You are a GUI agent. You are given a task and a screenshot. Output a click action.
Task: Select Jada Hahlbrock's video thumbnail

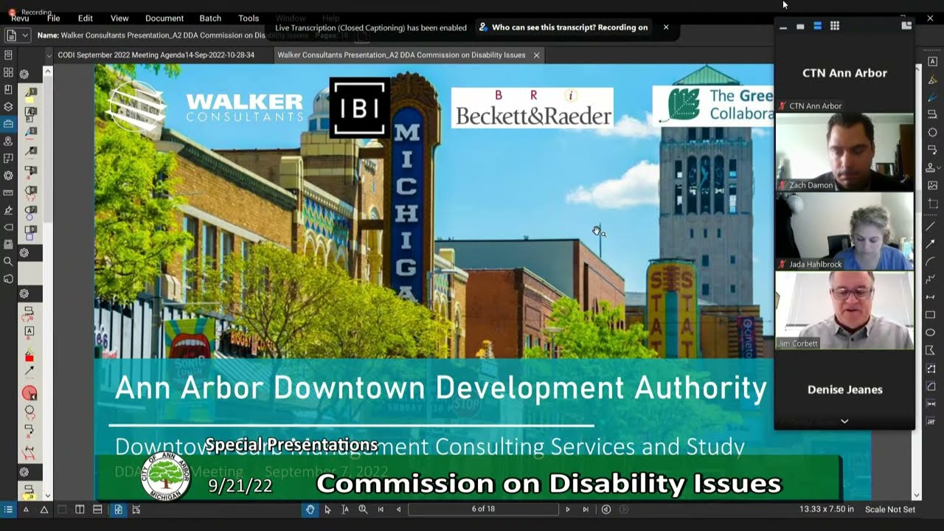pyautogui.click(x=844, y=231)
